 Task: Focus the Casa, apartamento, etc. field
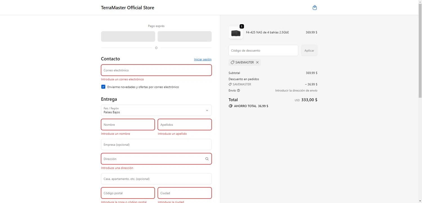(156, 179)
